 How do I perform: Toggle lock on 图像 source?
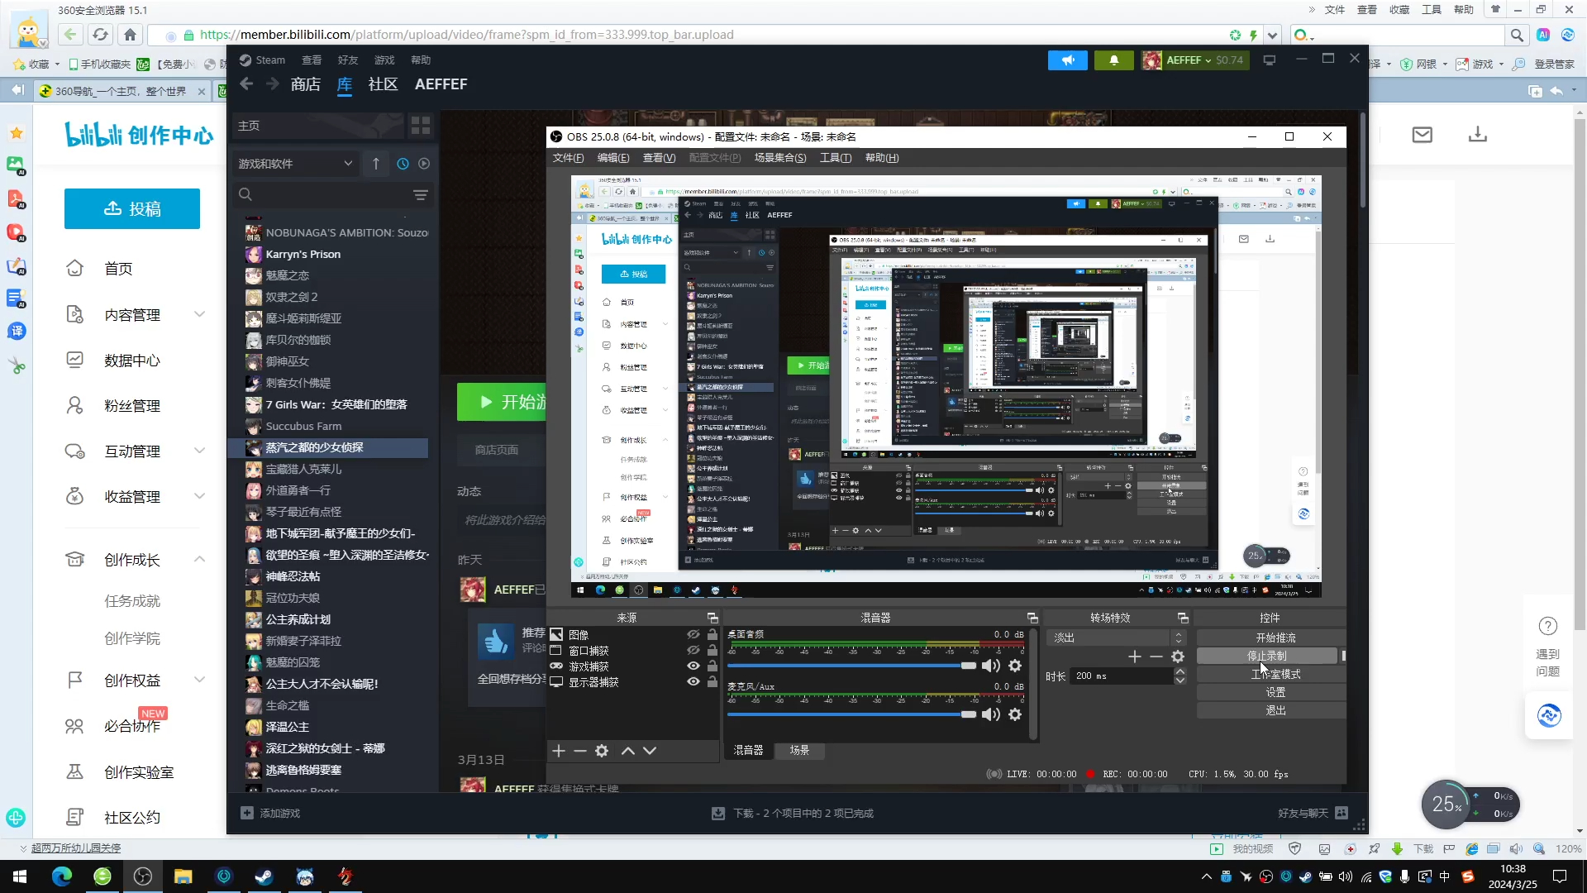pos(712,635)
